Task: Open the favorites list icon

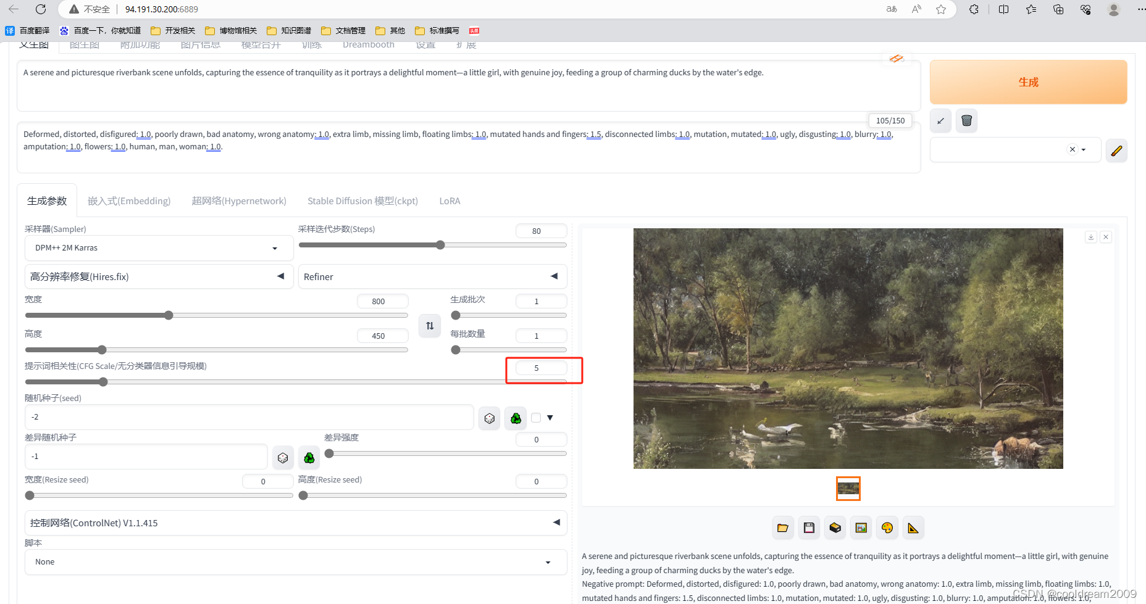Action: click(1031, 9)
